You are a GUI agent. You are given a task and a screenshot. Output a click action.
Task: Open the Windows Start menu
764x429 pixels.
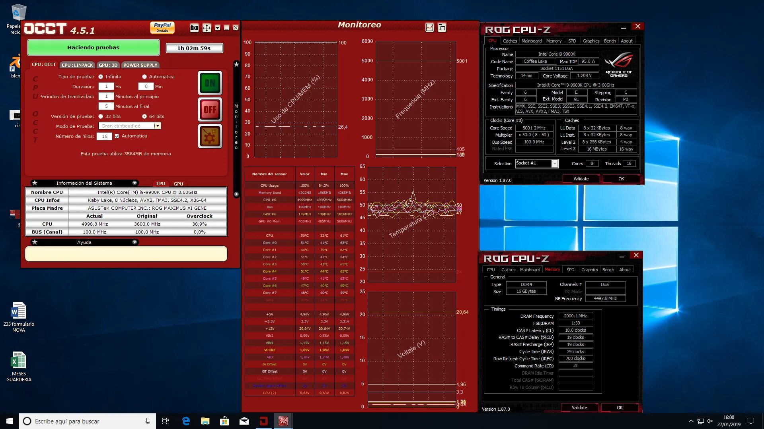click(10, 421)
